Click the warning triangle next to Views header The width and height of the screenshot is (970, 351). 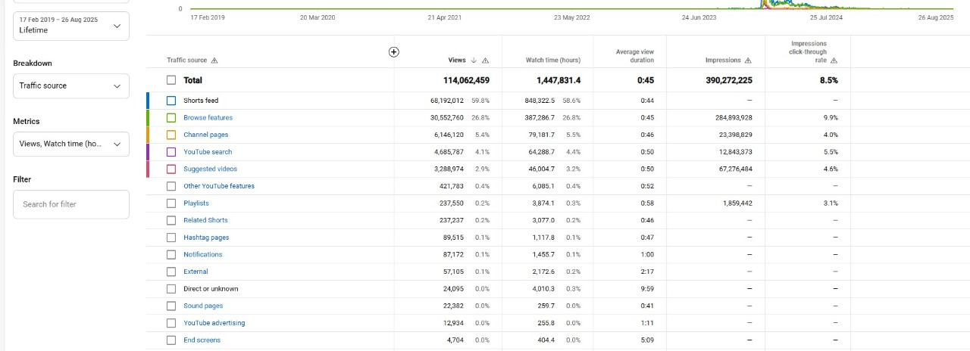coord(485,61)
